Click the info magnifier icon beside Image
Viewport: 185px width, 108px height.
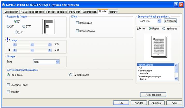click(8, 40)
